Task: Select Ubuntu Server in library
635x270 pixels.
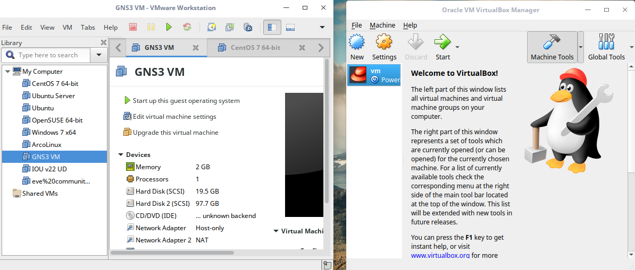Action: (55, 96)
